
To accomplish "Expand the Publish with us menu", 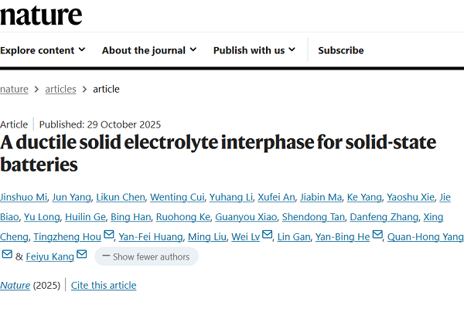I will pos(254,50).
